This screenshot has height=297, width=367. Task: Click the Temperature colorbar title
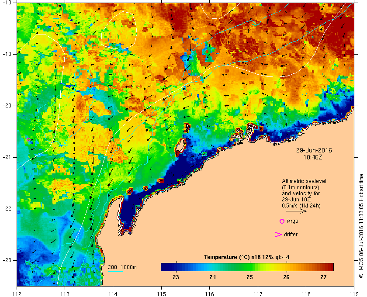click(x=247, y=257)
